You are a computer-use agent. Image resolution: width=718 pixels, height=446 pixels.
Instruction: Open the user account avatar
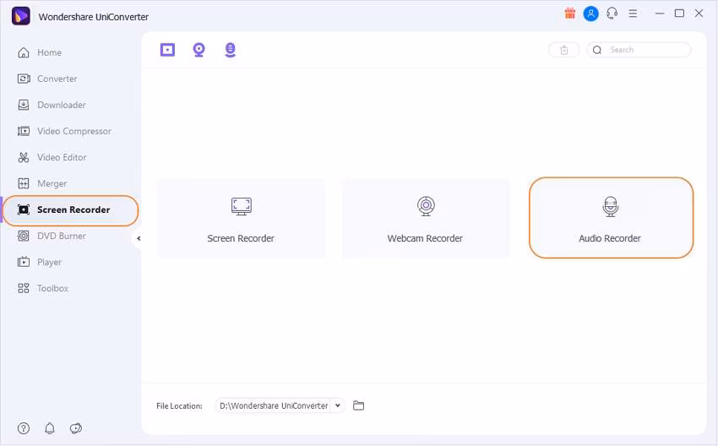coord(590,14)
